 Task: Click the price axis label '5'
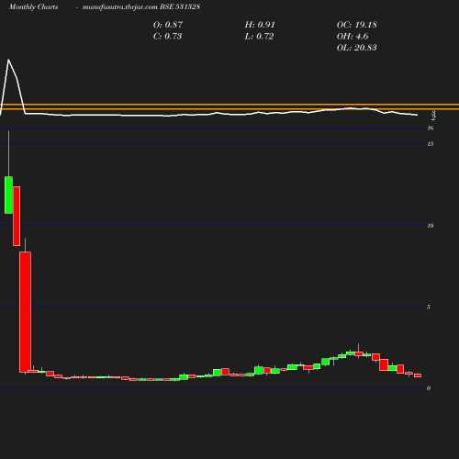[x=429, y=307]
